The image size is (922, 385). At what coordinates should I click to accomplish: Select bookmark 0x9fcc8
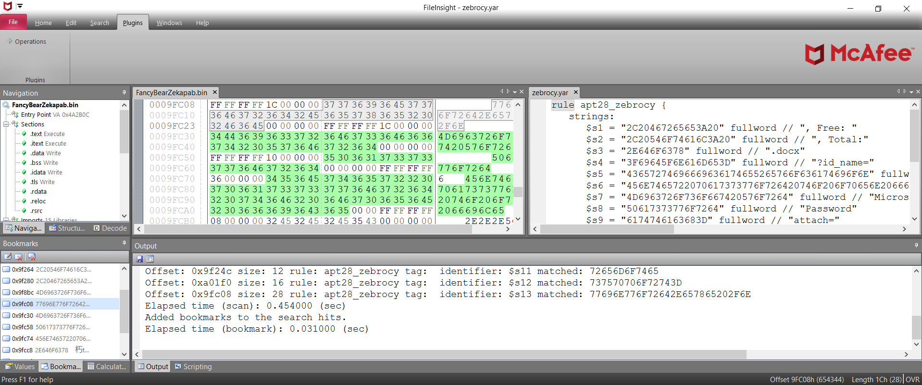pos(60,350)
